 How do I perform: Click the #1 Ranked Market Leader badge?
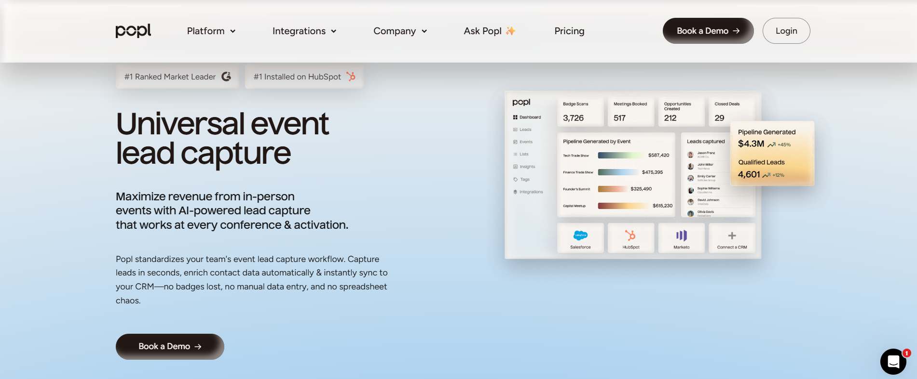tap(178, 77)
